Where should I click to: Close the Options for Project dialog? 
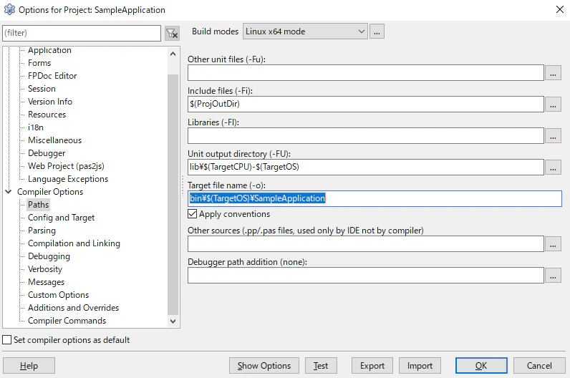[560, 9]
